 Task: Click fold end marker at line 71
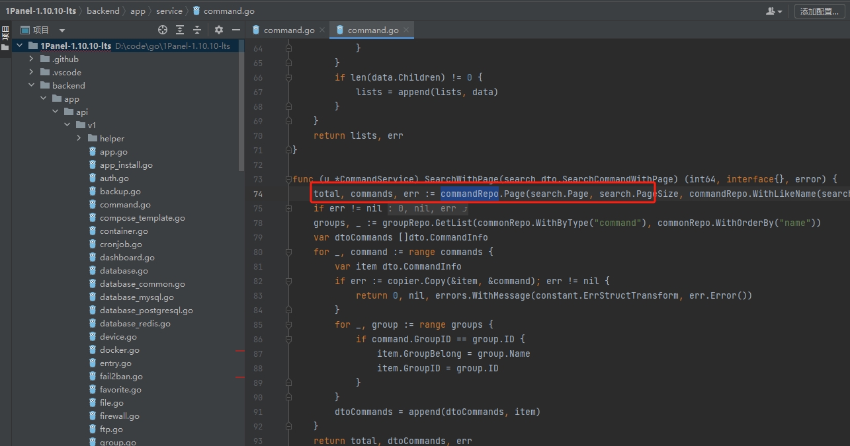tap(288, 150)
